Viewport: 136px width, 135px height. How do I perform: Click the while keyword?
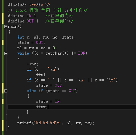pyautogui.click(x=23, y=53)
